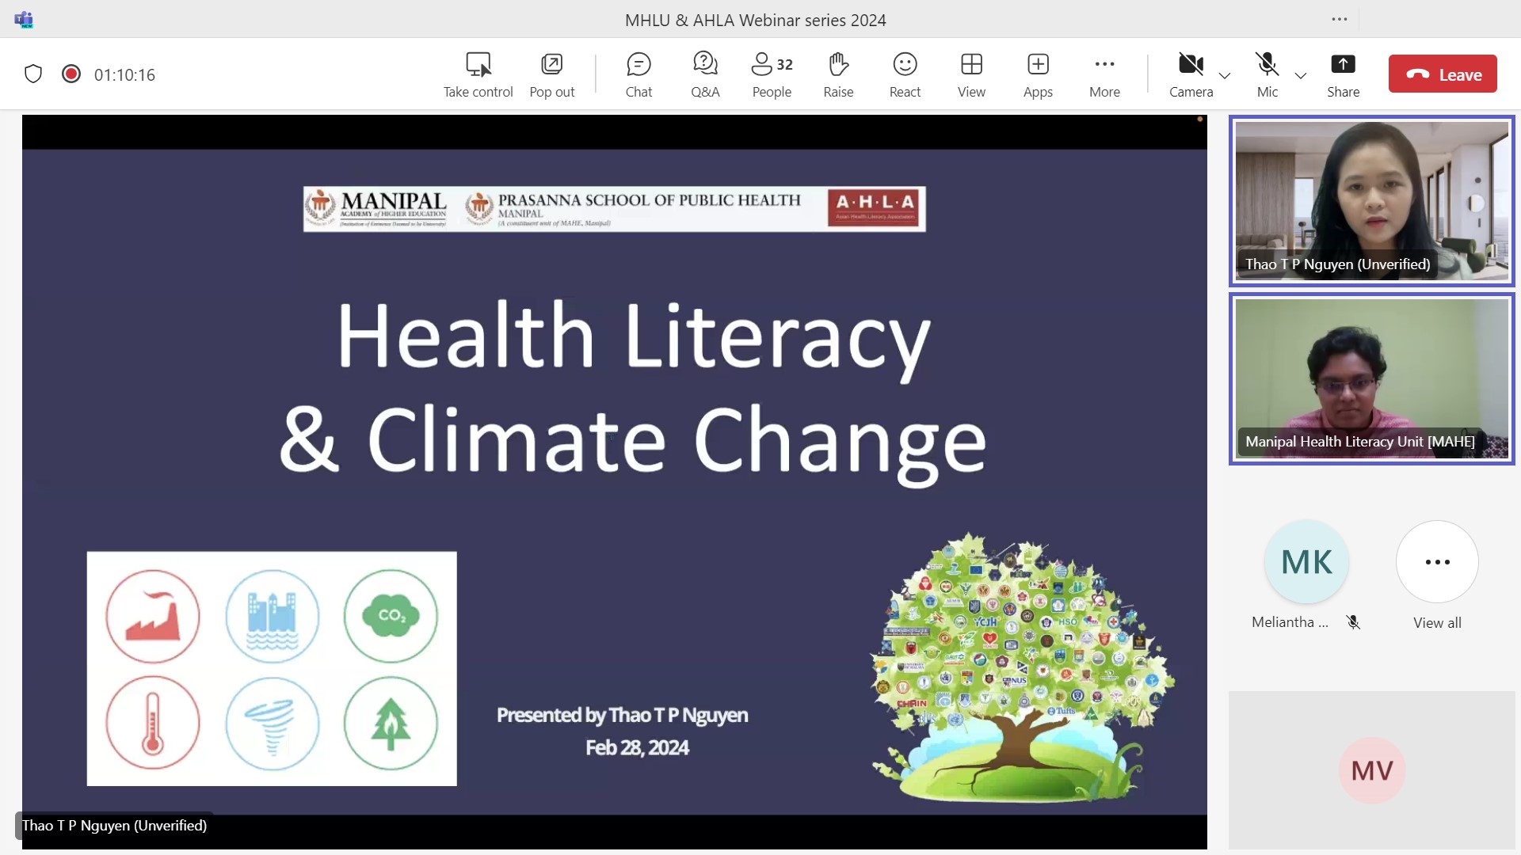Screen dimensions: 1521x855
Task: Select Thao T P Nguyen video tile
Action: pos(1371,201)
